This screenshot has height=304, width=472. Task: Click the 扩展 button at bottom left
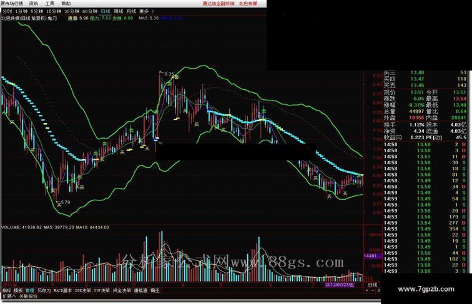9,296
